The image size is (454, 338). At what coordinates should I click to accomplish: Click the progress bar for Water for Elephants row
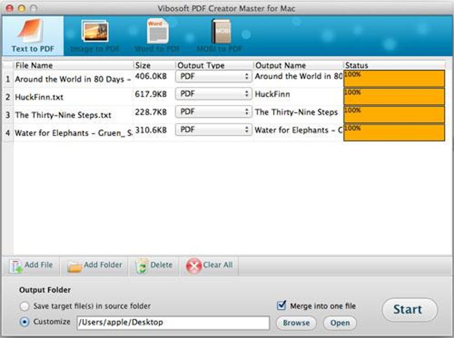[x=394, y=132]
